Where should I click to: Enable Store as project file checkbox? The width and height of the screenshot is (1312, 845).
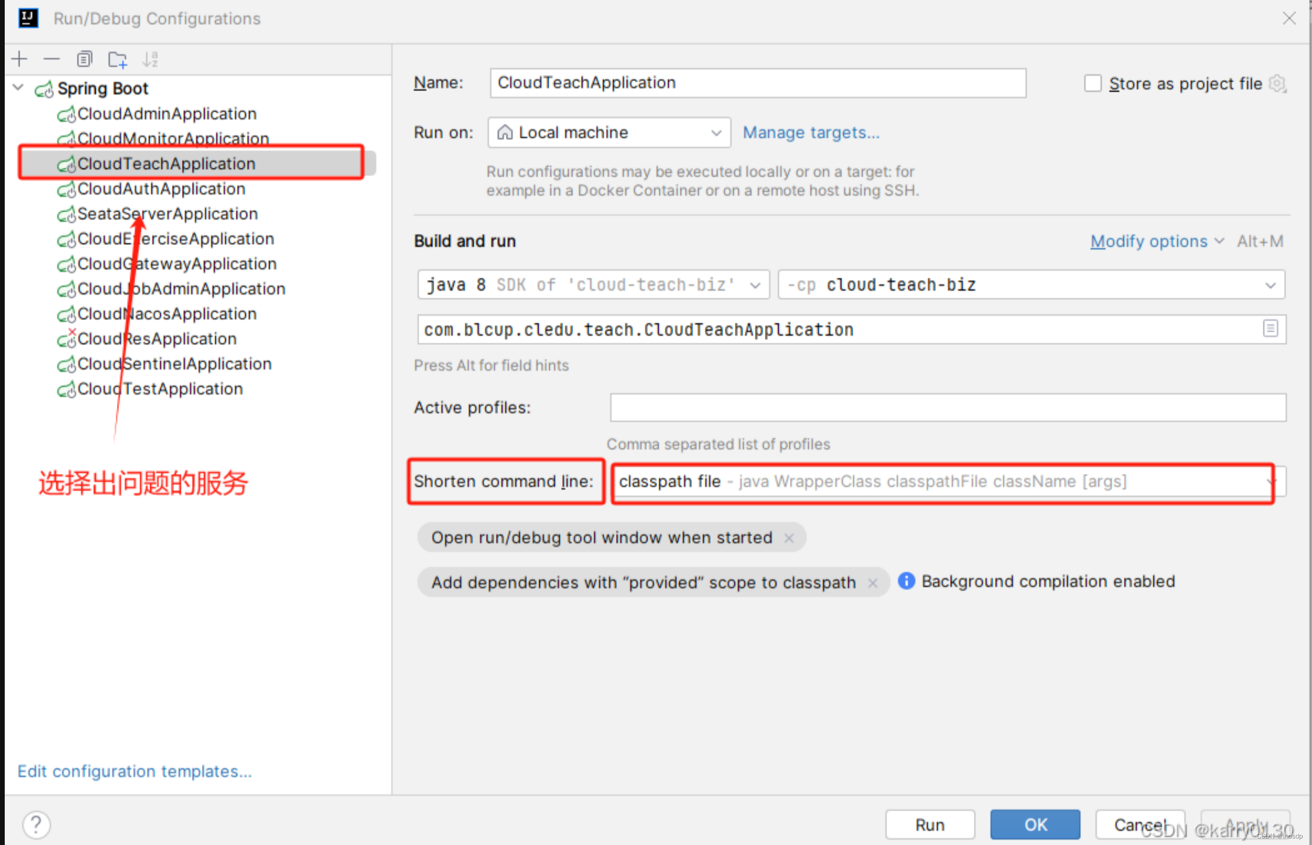1093,83
